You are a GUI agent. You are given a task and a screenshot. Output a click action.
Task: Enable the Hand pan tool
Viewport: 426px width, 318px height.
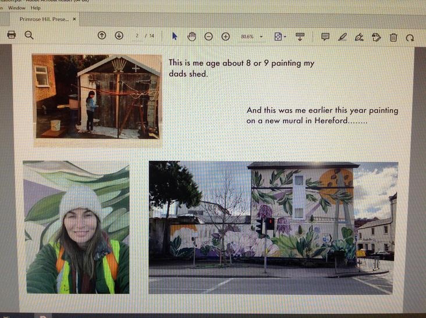pos(191,37)
